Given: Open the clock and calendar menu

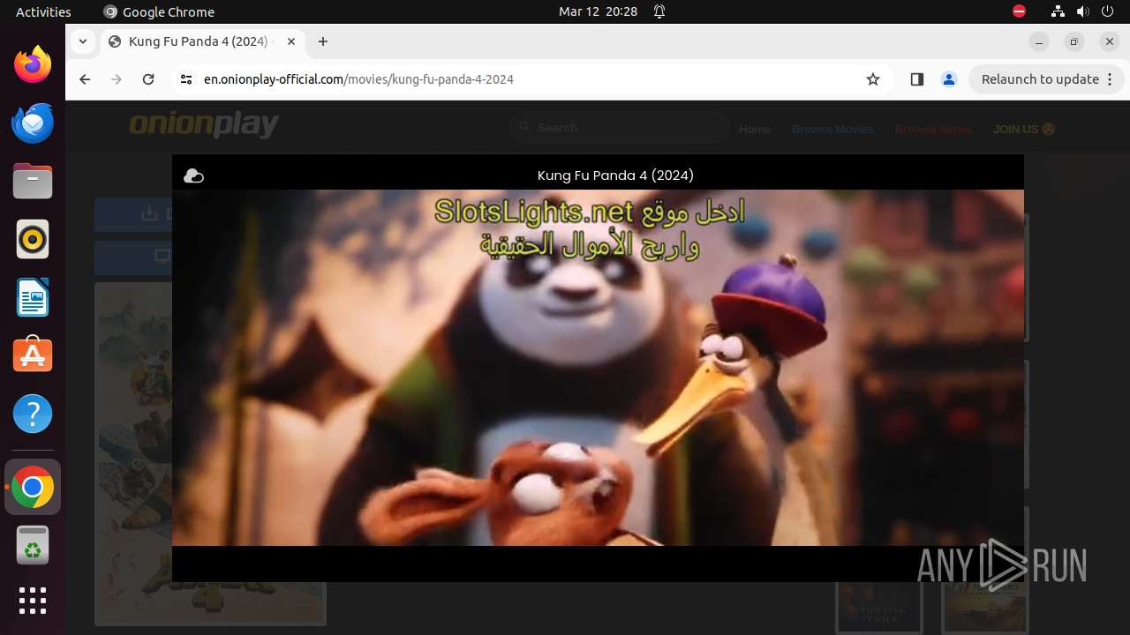Looking at the screenshot, I should [598, 11].
